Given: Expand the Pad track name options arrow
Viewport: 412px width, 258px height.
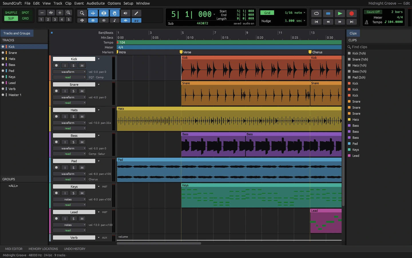Looking at the screenshot, I should point(99,161).
